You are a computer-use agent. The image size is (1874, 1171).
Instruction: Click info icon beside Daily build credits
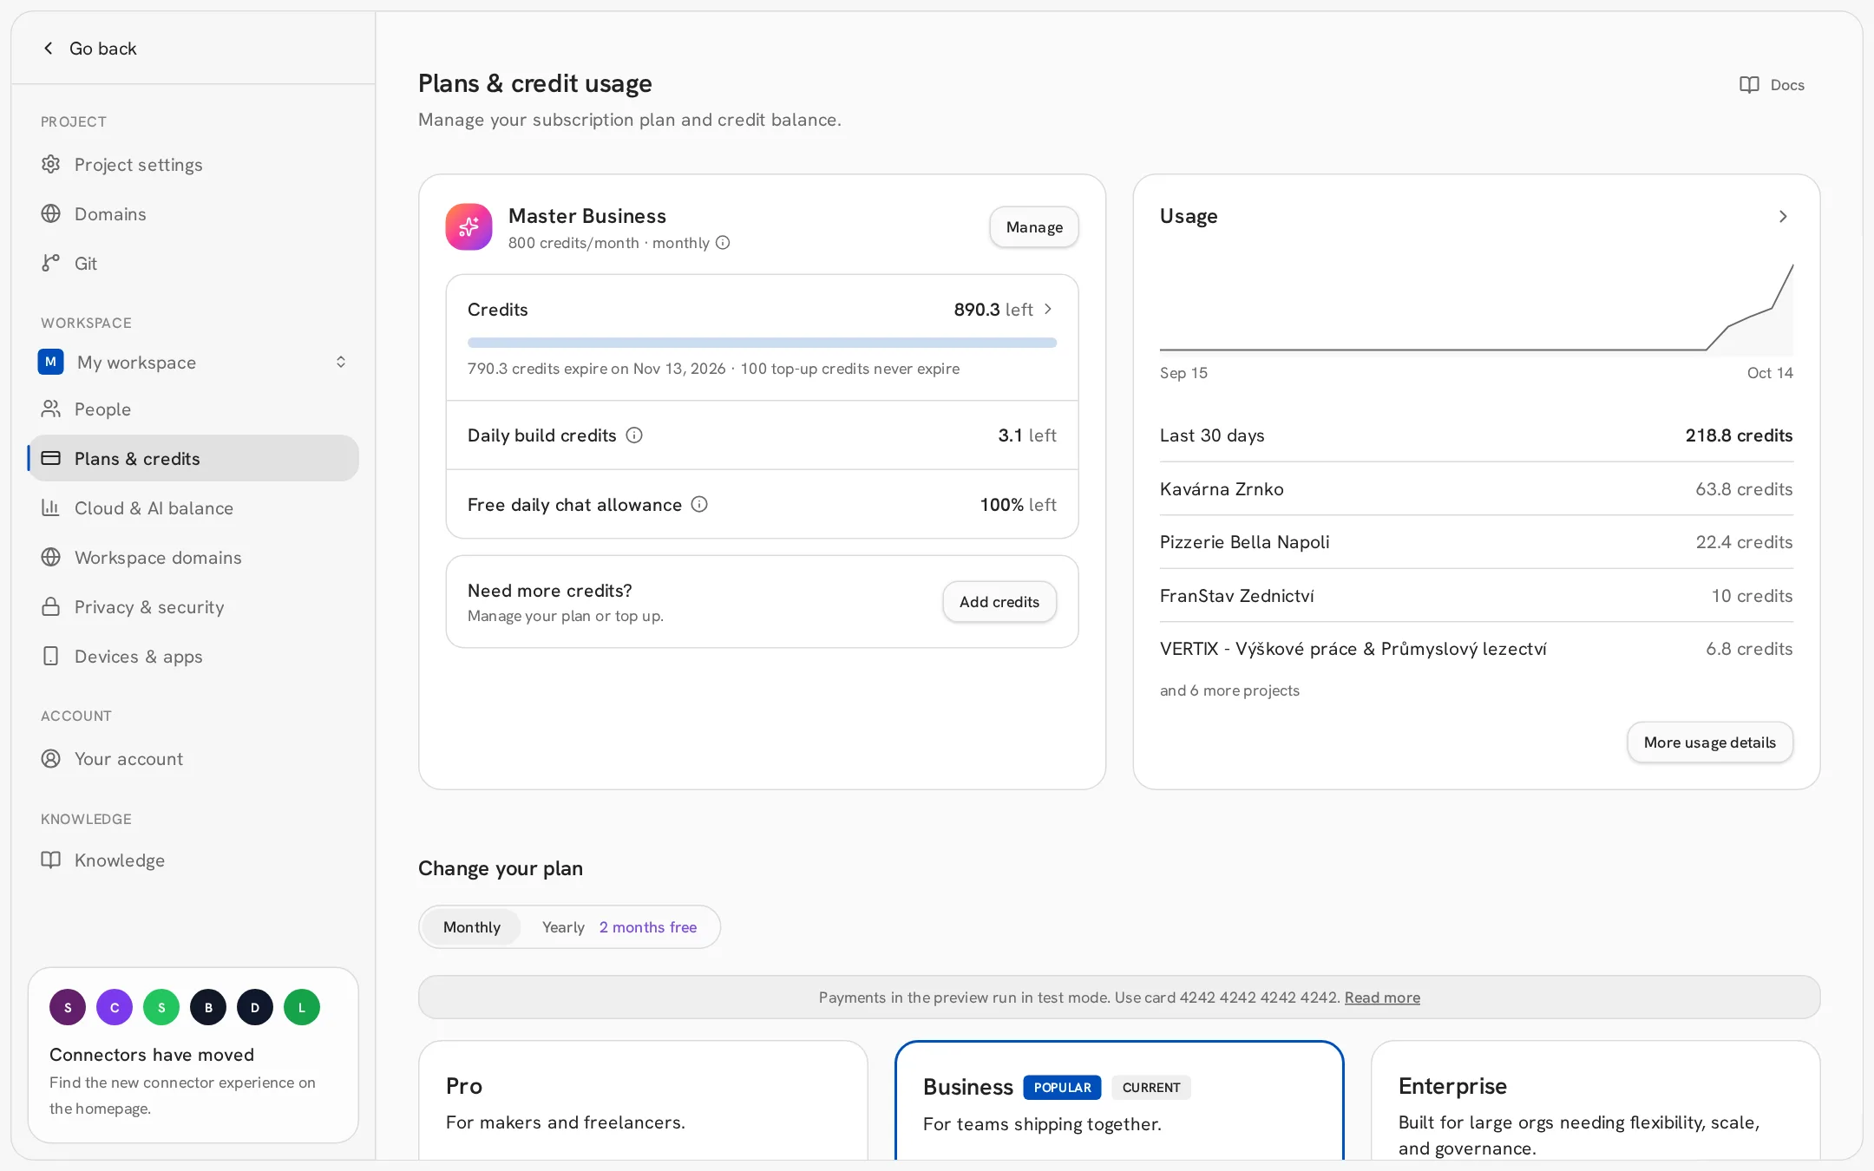[x=634, y=435]
